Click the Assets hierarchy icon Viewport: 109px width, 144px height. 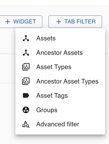tap(26, 38)
